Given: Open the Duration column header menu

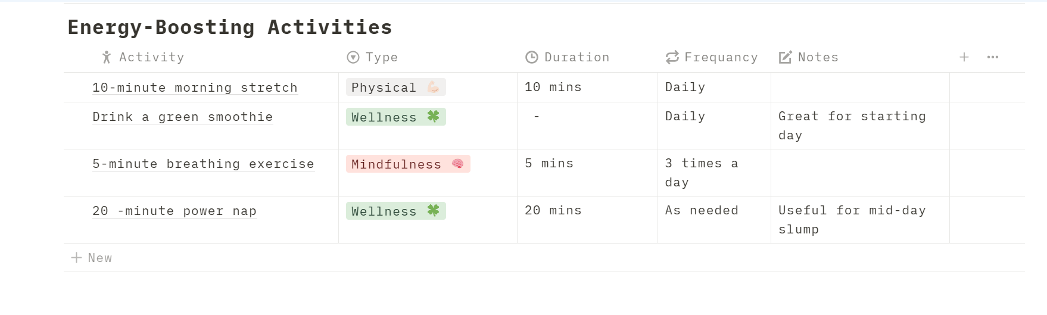Looking at the screenshot, I should tap(577, 57).
